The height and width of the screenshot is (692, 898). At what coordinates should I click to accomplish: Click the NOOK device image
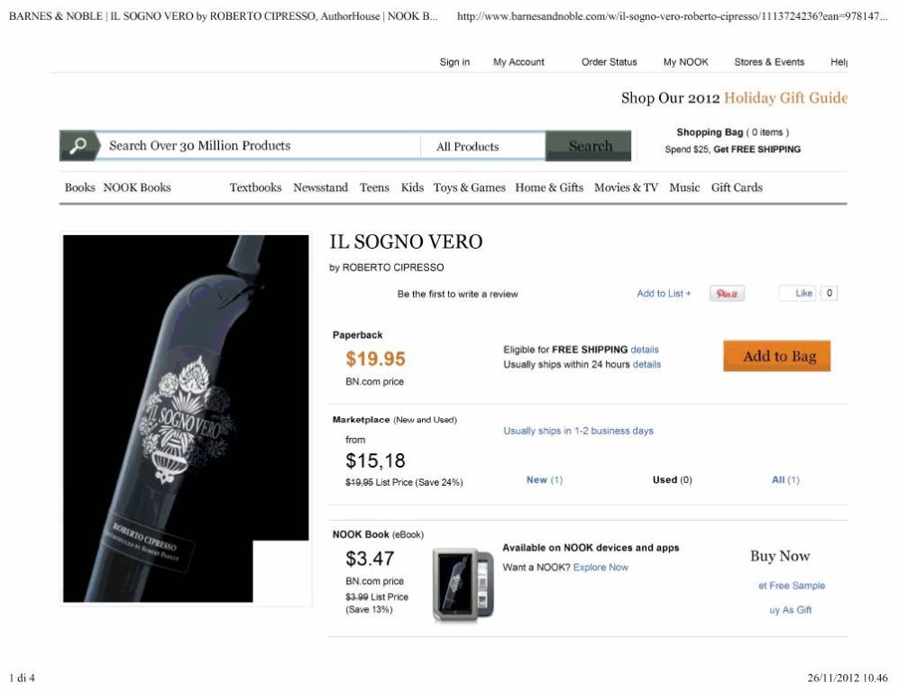[463, 585]
